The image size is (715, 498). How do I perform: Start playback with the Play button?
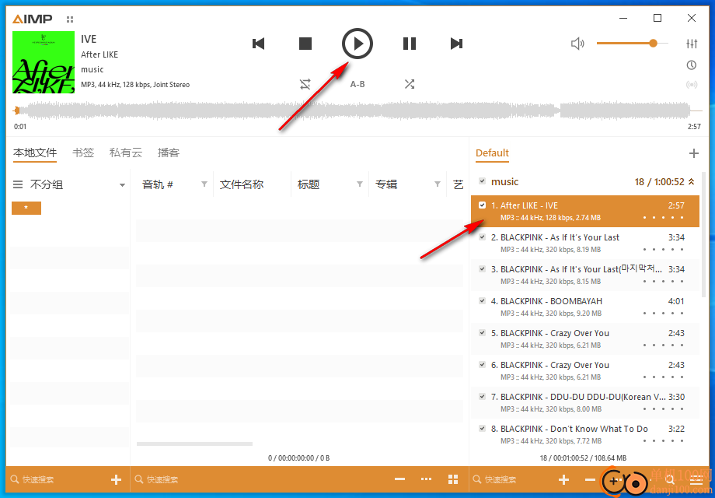point(357,44)
